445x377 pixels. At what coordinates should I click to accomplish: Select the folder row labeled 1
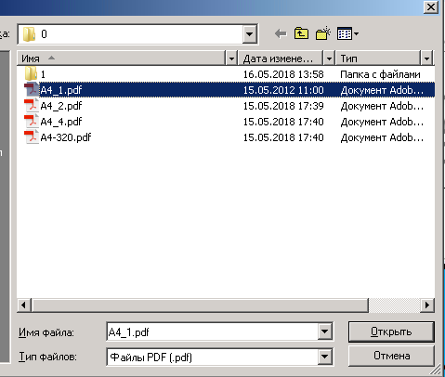tap(226, 74)
